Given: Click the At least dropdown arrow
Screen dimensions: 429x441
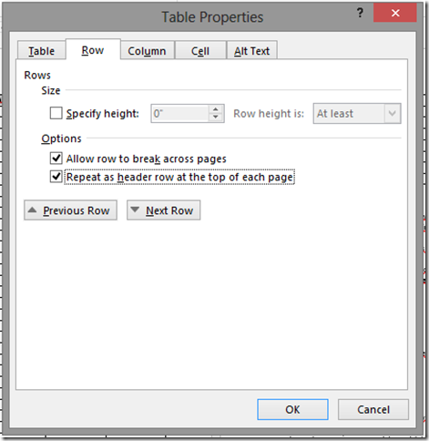Looking at the screenshot, I should point(393,114).
